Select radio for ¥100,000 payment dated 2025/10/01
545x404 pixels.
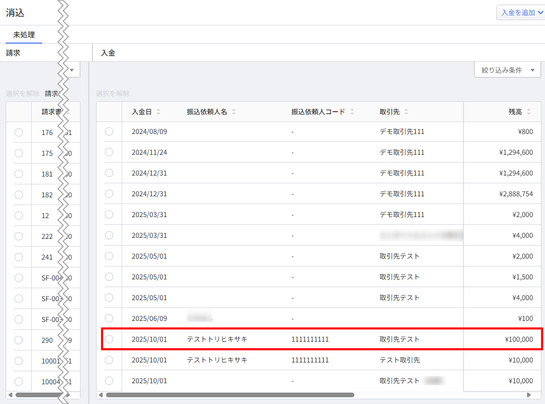pos(109,339)
